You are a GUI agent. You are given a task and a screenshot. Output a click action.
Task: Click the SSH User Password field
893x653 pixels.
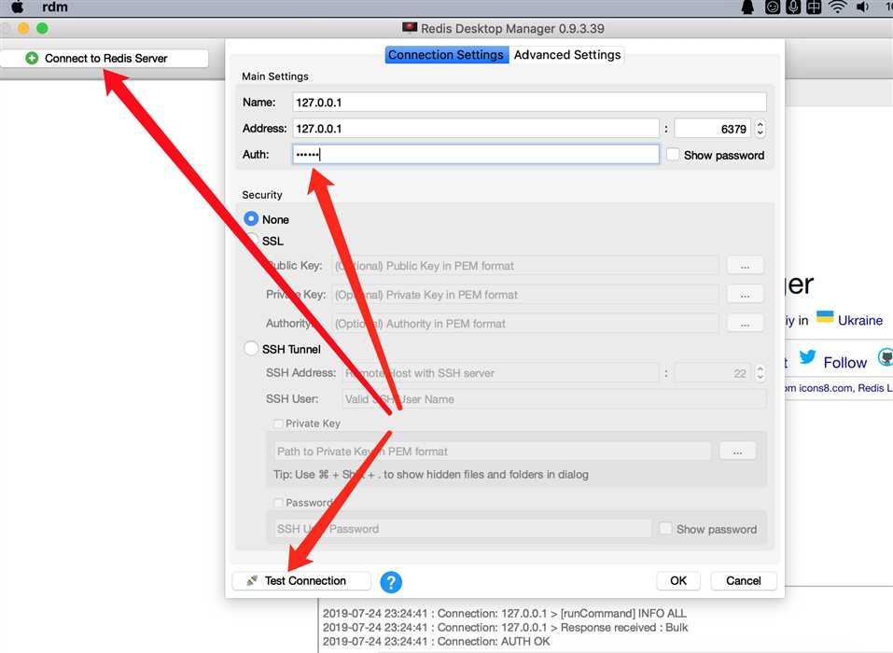click(x=463, y=529)
